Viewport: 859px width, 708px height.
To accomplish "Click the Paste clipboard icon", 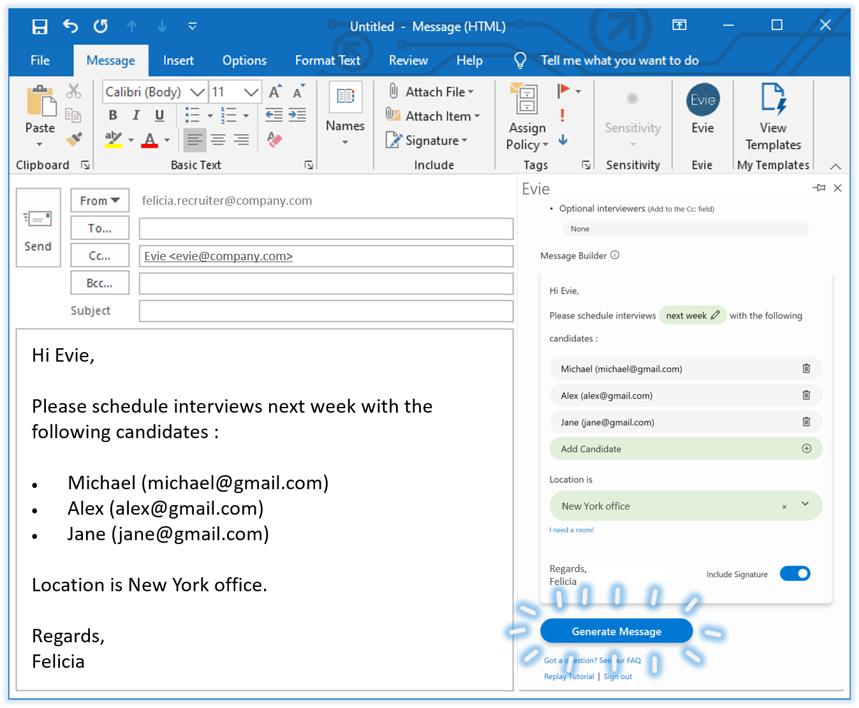I will pyautogui.click(x=40, y=101).
